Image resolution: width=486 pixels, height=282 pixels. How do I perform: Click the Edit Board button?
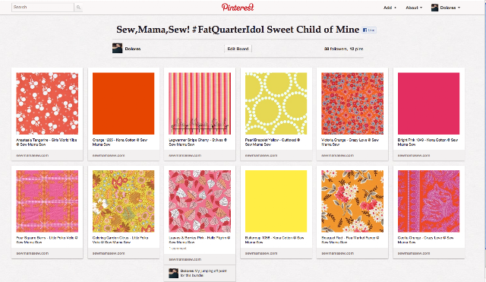pyautogui.click(x=238, y=49)
